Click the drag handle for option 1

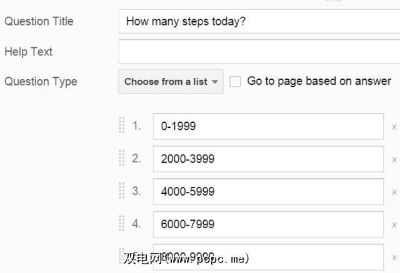click(122, 126)
